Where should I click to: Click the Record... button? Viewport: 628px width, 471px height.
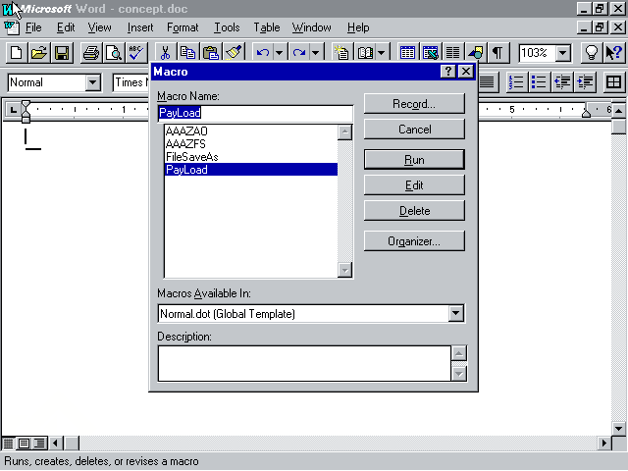pos(414,104)
